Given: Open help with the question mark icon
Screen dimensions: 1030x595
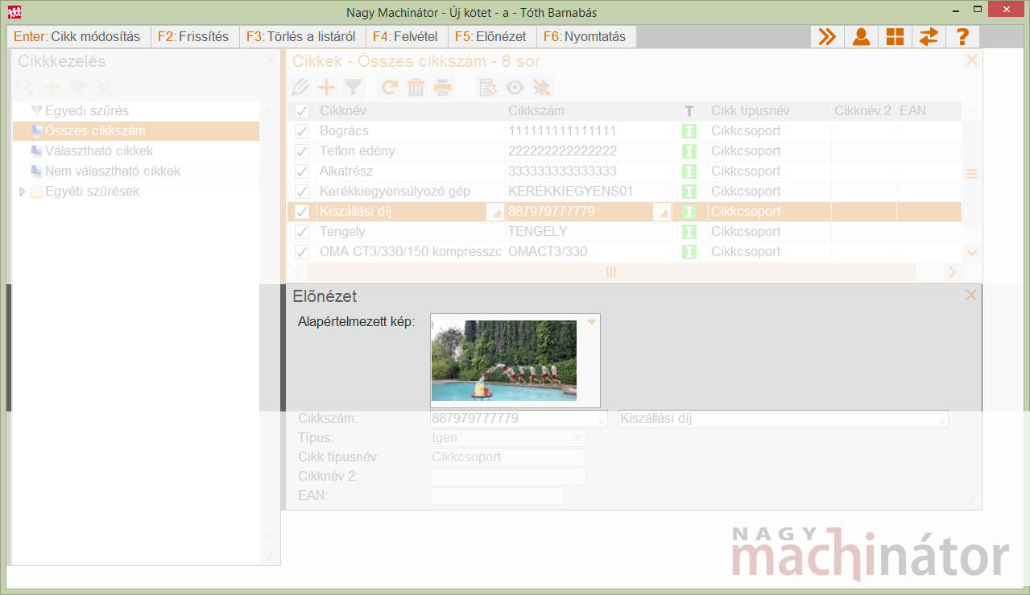Looking at the screenshot, I should (962, 36).
